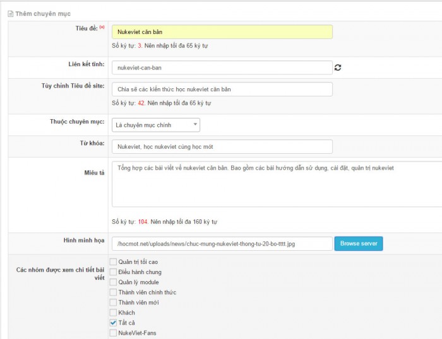This screenshot has width=442, height=339.
Task: Click into the Liên kết tĩnh field
Action: pos(222,67)
